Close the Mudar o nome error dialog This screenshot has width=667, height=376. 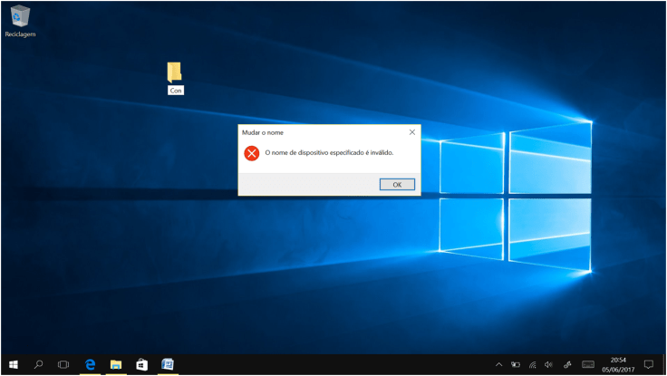[412, 132]
